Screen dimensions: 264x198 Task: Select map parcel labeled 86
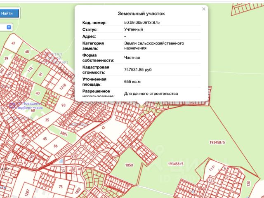tap(56, 146)
